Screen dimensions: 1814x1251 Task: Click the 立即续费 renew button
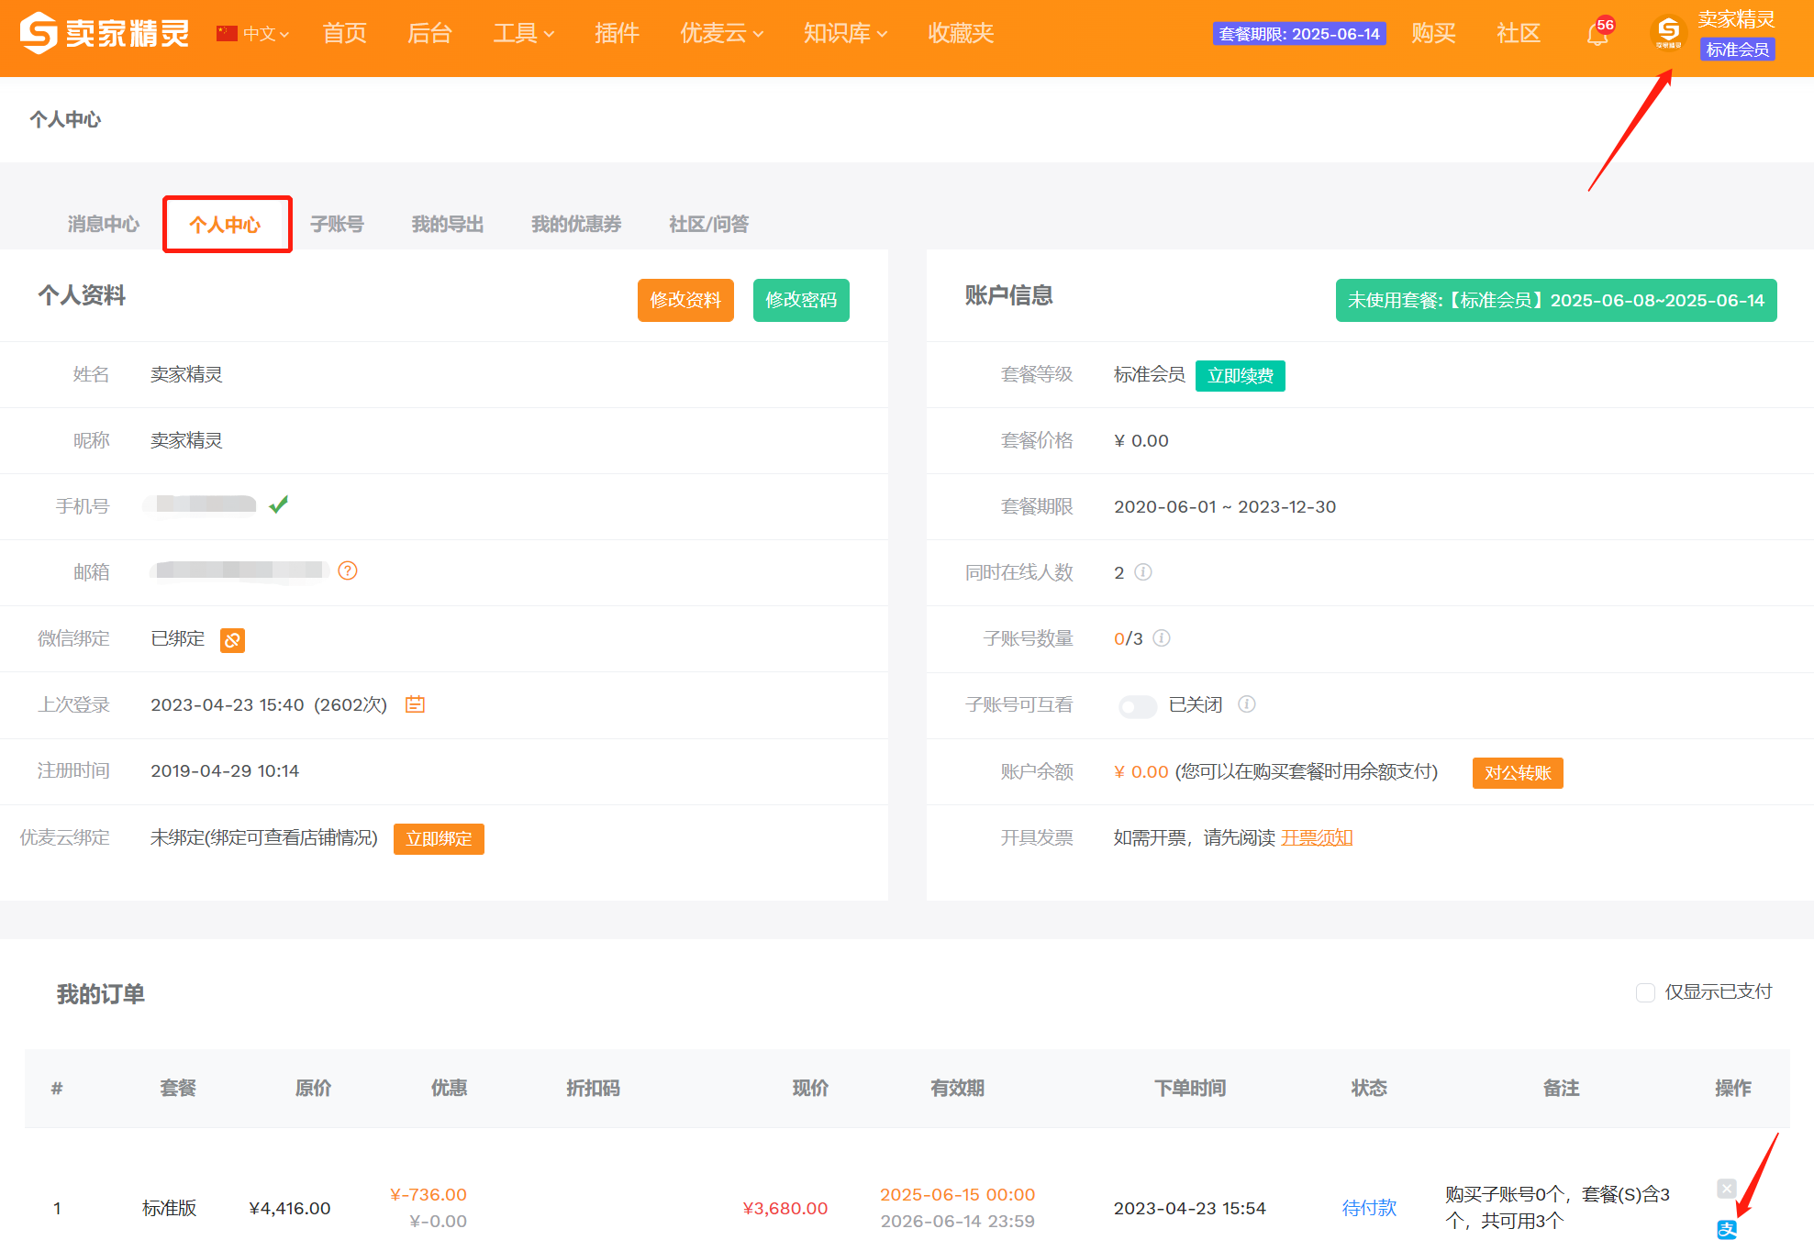pyautogui.click(x=1241, y=375)
